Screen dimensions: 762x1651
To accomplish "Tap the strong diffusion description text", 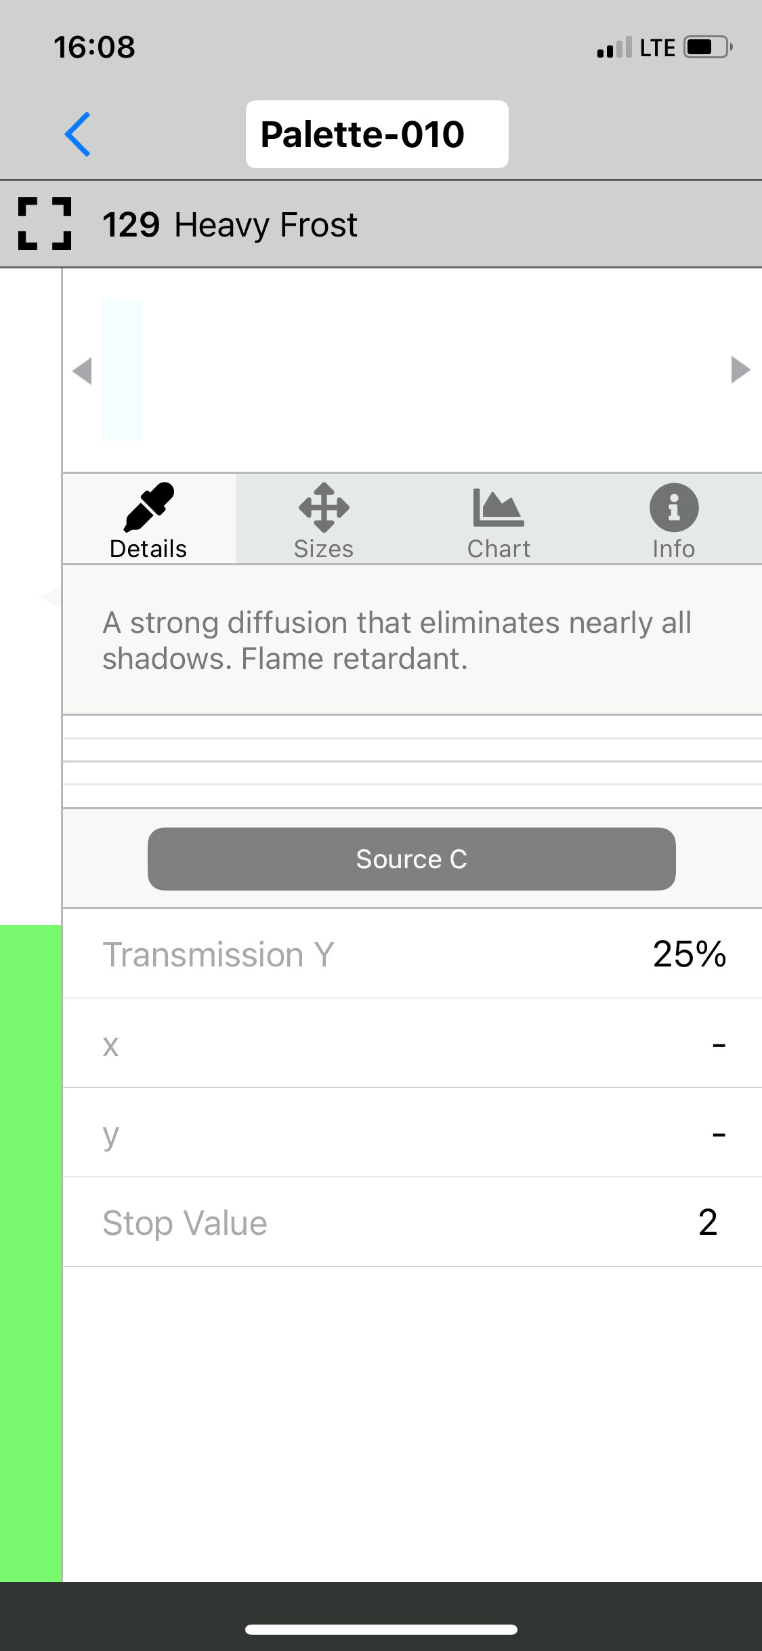I will [397, 640].
